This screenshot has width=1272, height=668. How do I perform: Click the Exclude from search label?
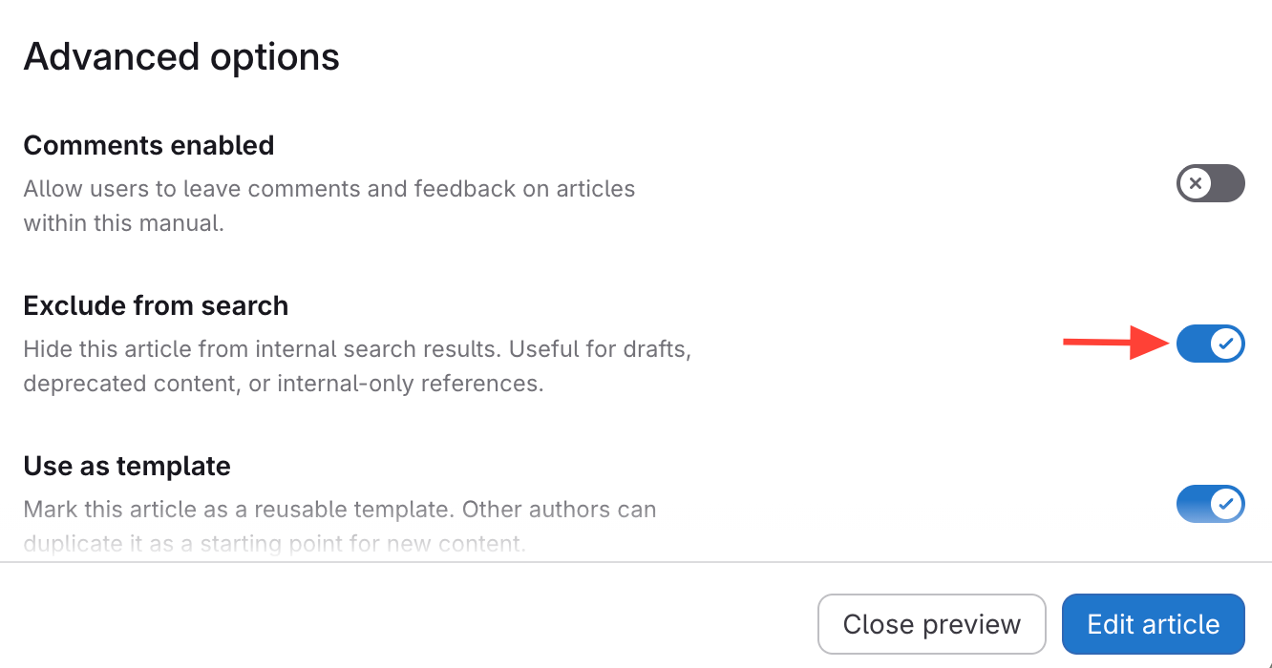coord(156,305)
